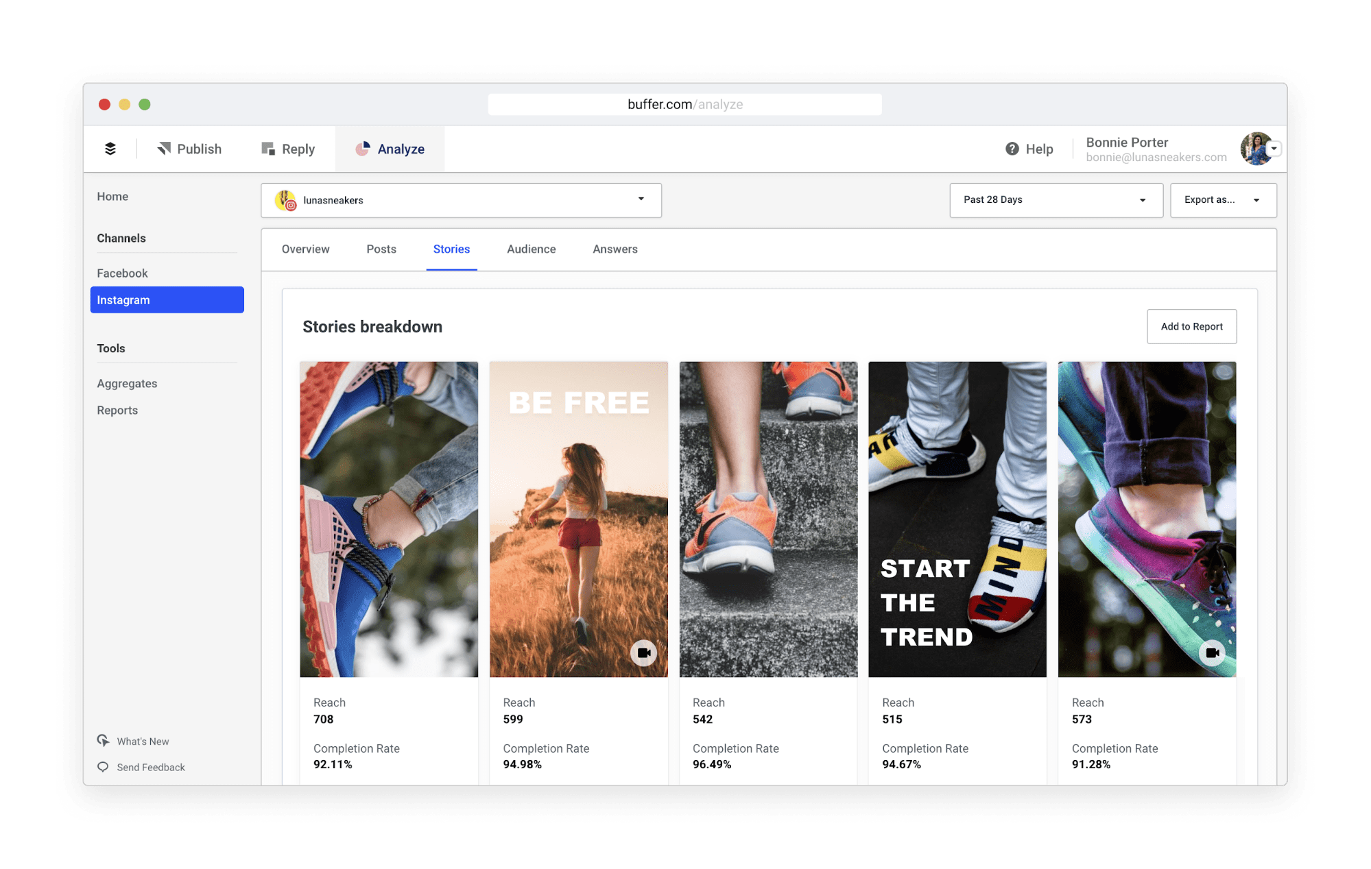Click the Help question mark icon
1371x869 pixels.
[x=1012, y=149]
